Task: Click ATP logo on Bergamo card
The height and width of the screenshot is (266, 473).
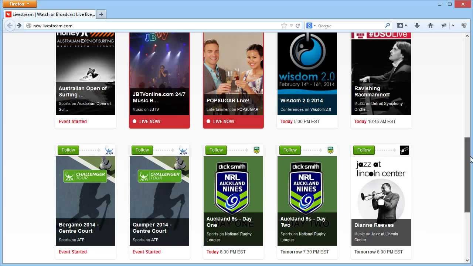Action: click(x=109, y=150)
